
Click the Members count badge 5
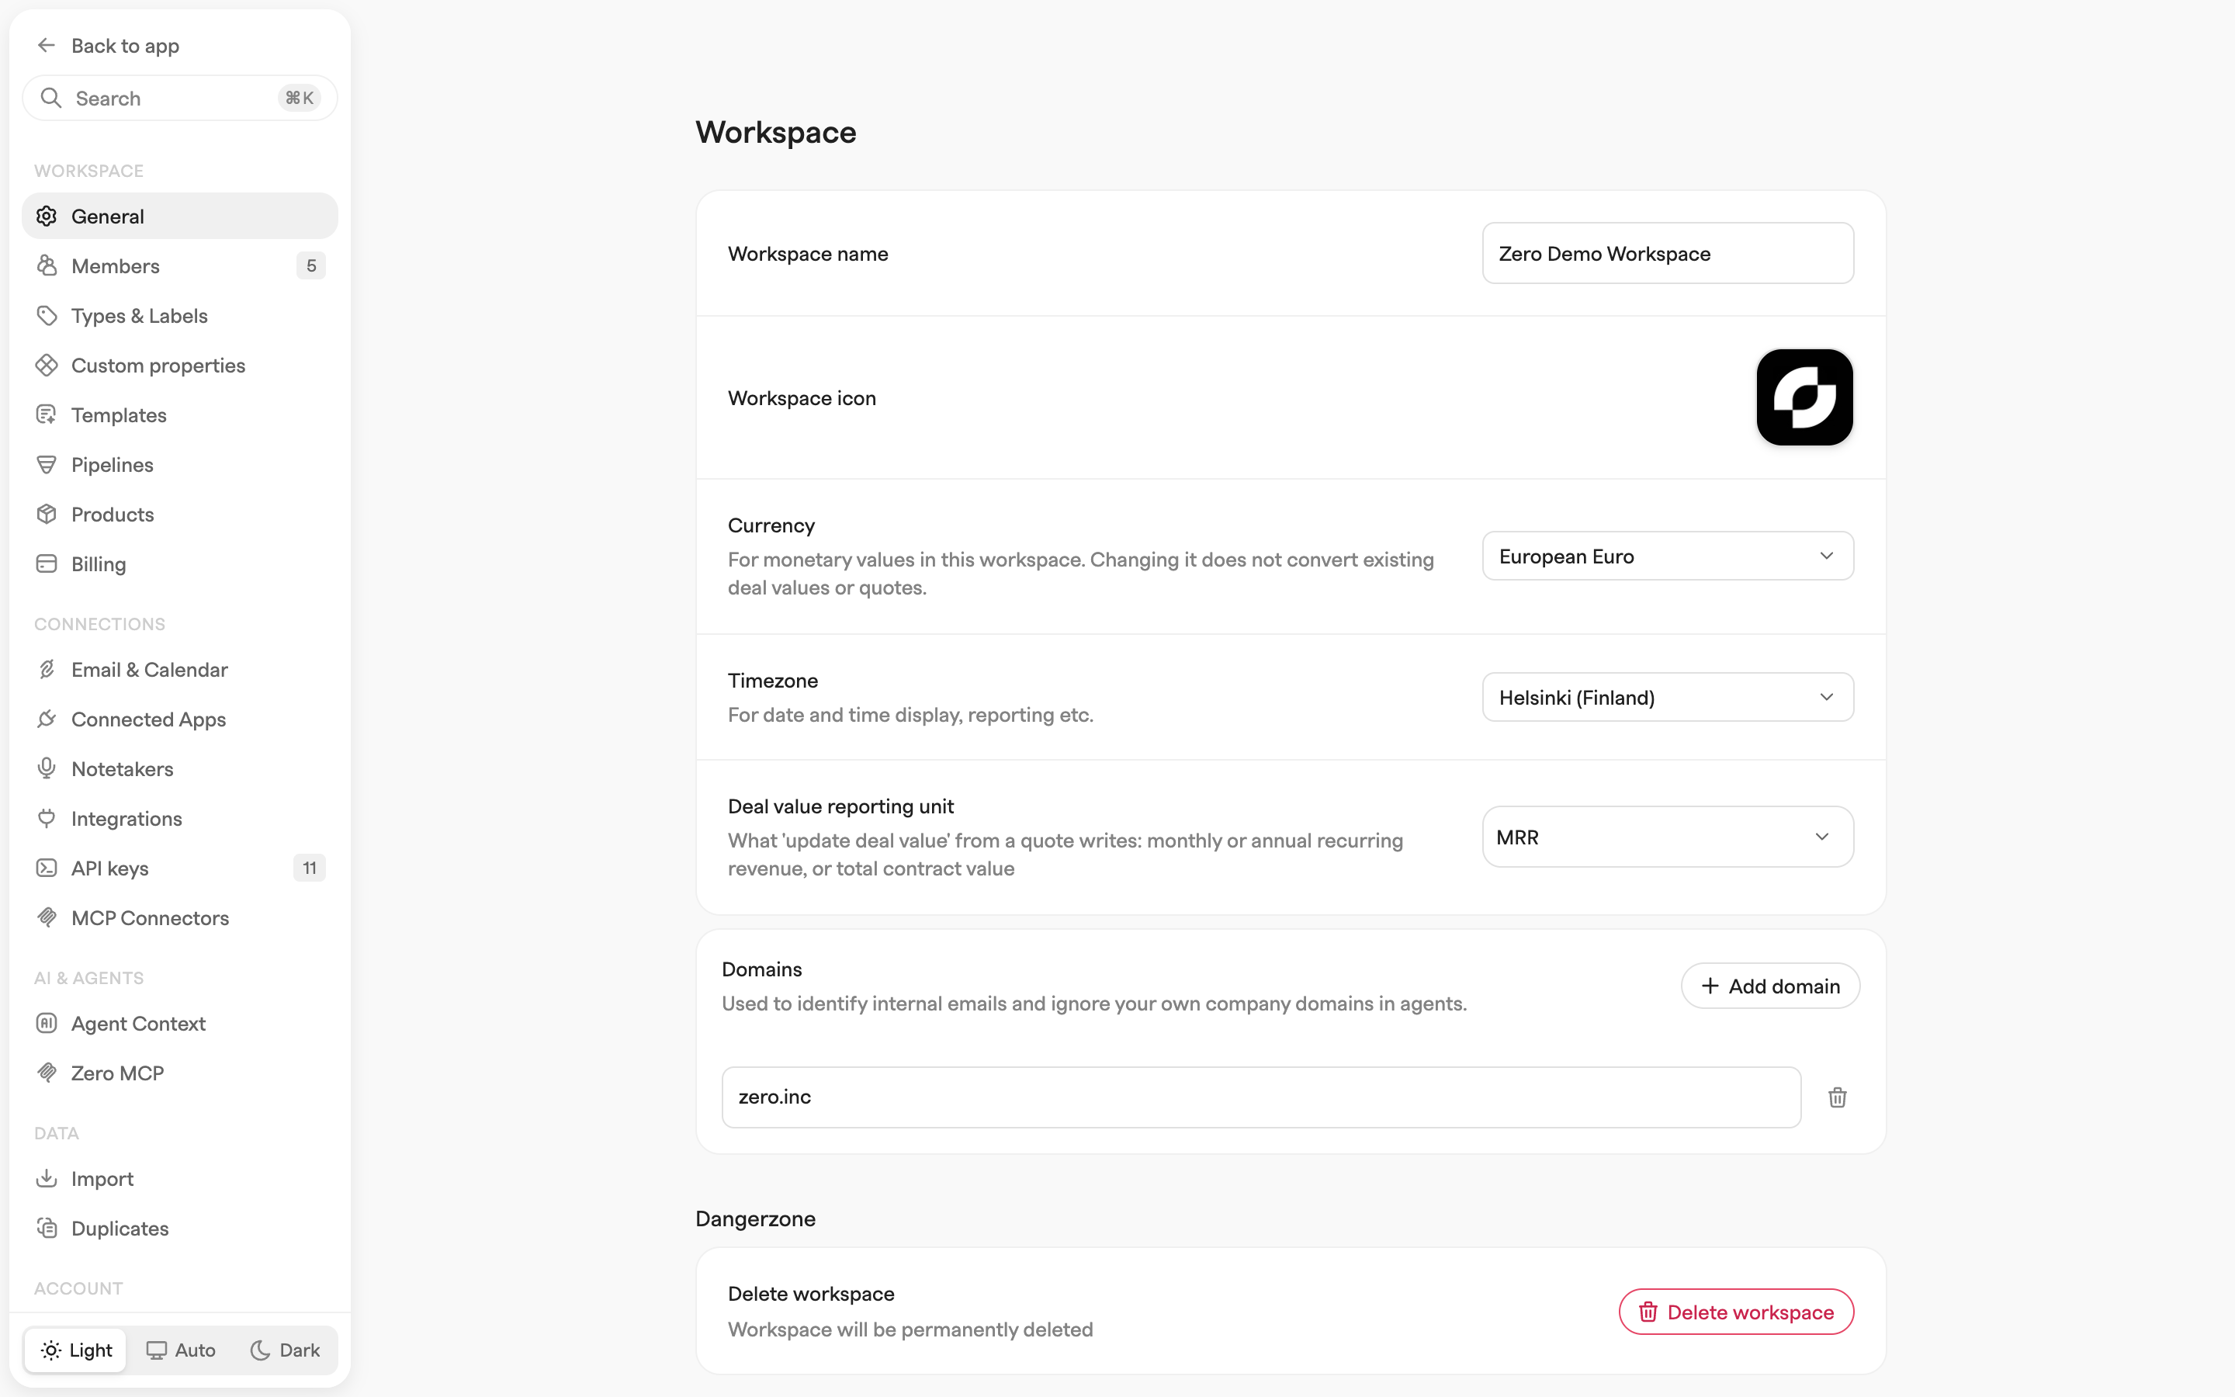[311, 266]
